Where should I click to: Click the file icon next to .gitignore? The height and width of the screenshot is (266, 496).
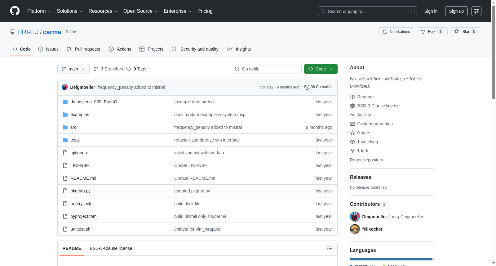(x=65, y=153)
